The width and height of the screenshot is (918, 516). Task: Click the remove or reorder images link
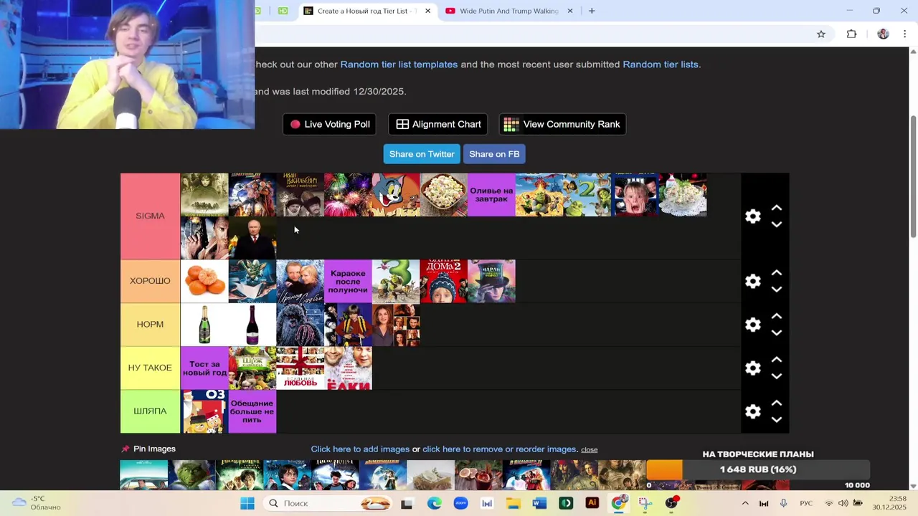coord(499,449)
